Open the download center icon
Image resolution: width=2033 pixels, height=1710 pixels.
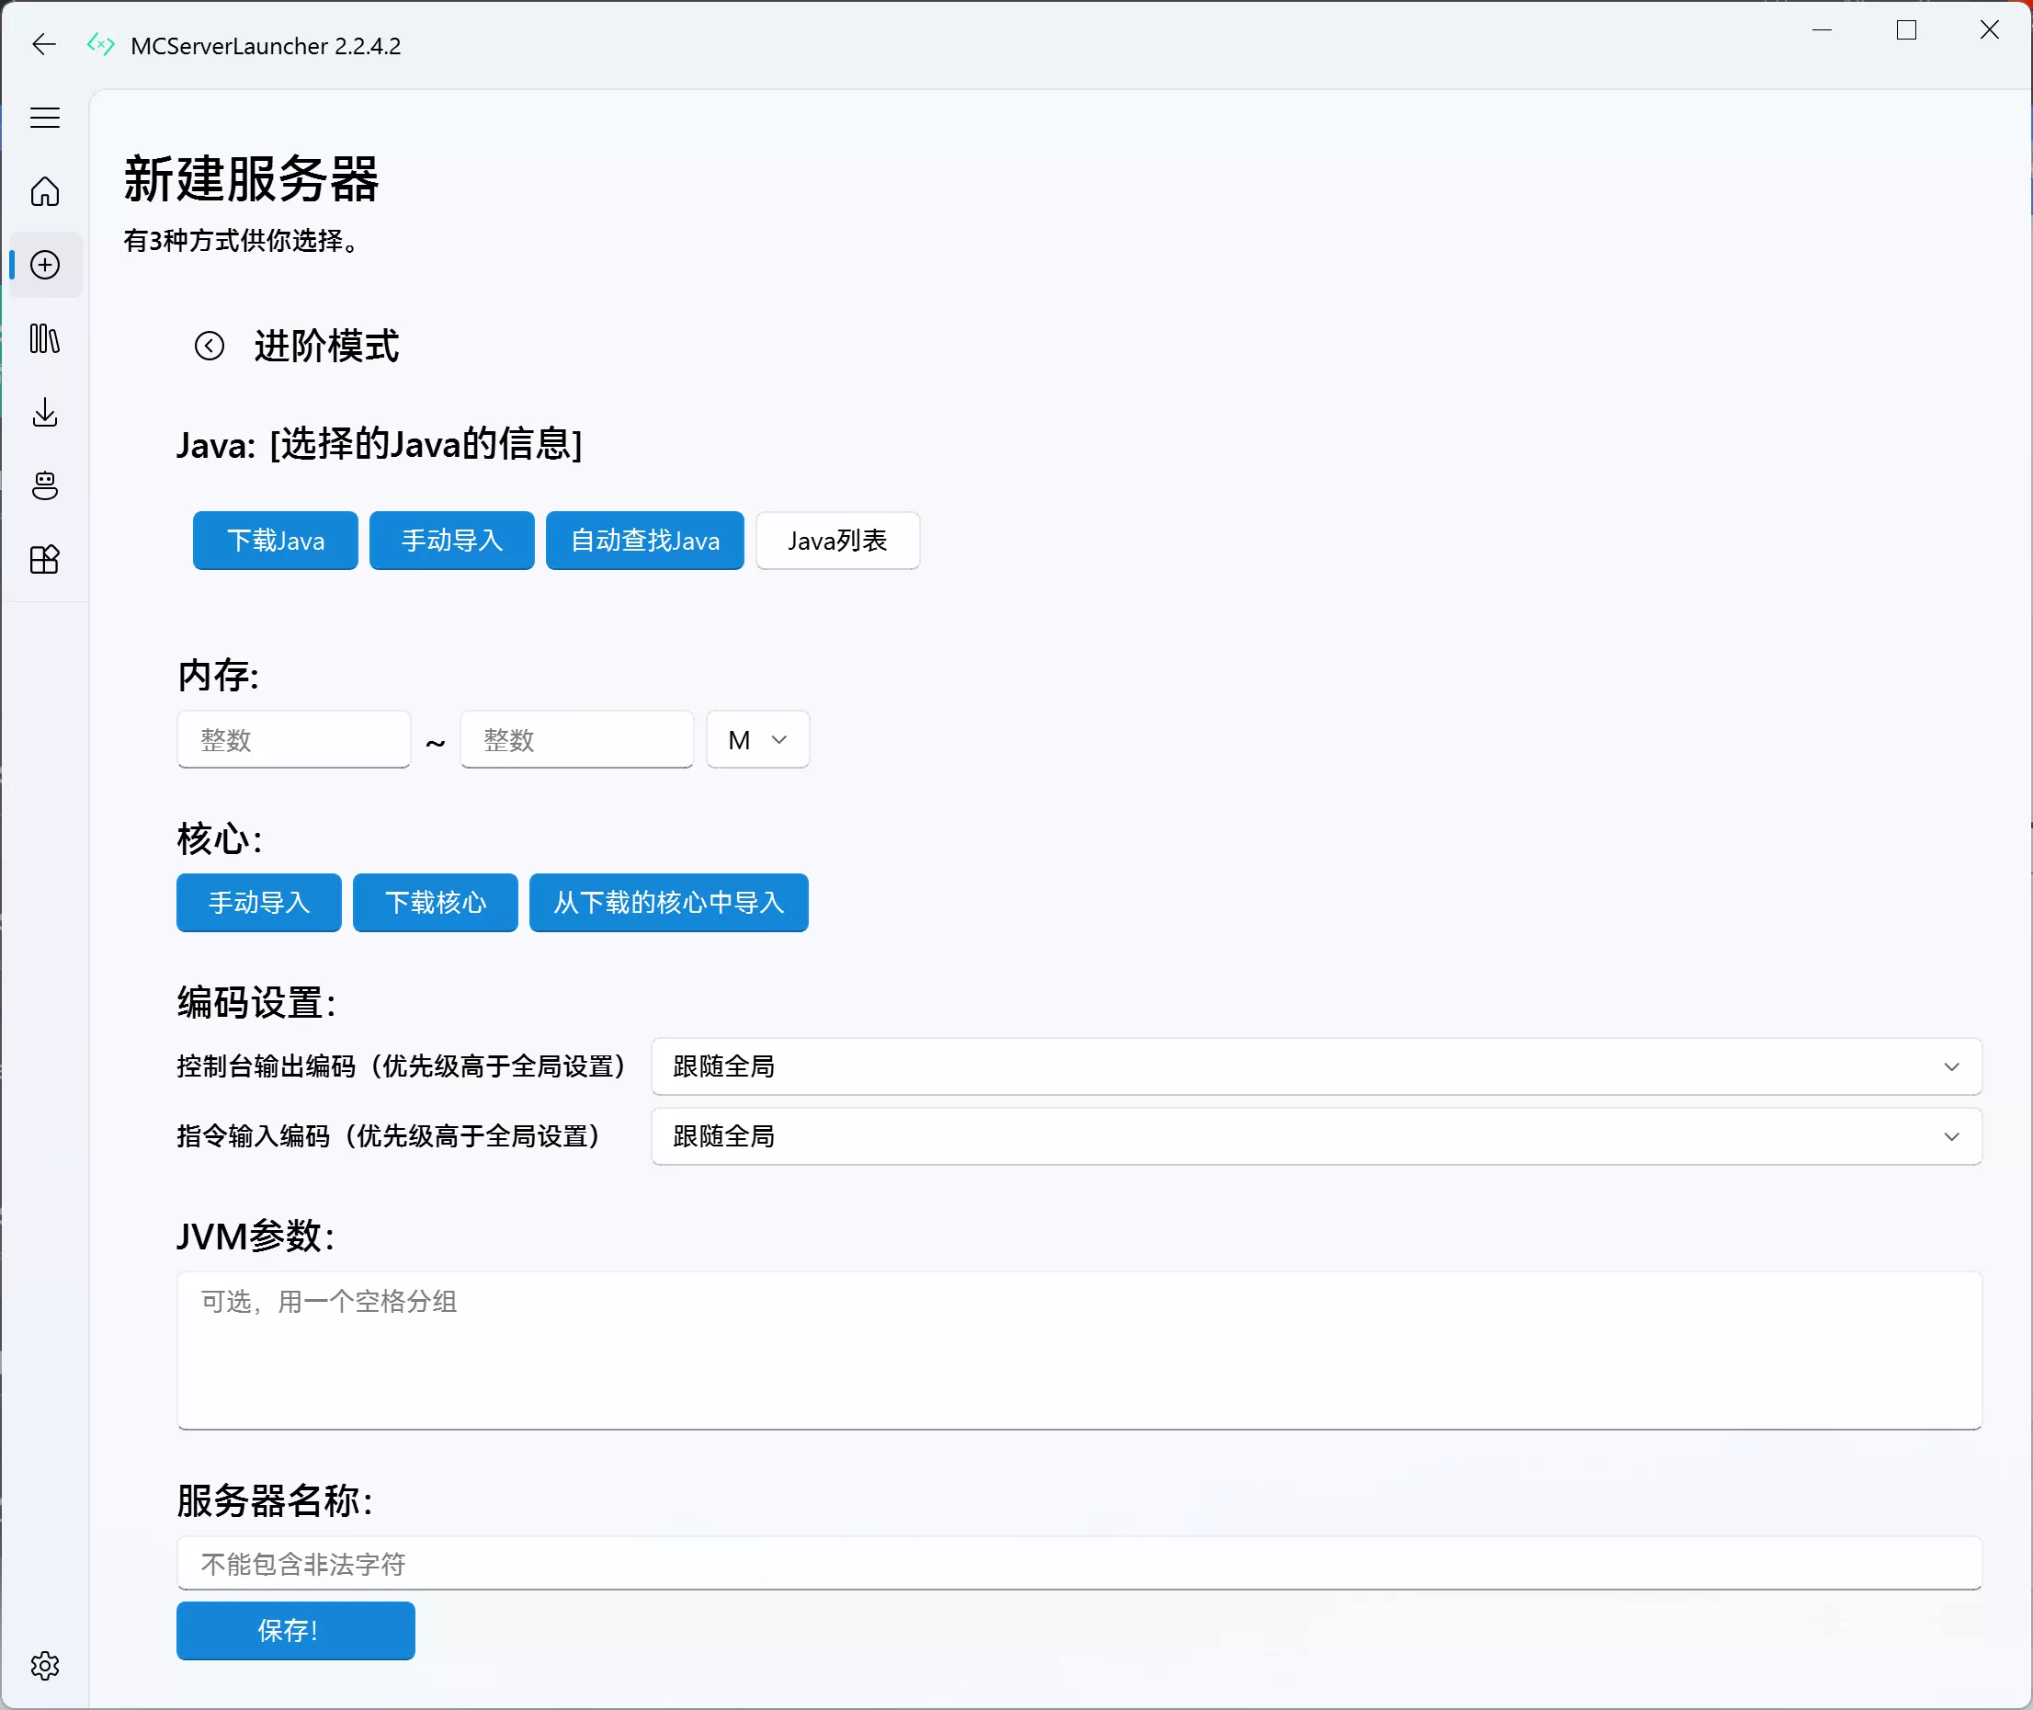tap(44, 413)
